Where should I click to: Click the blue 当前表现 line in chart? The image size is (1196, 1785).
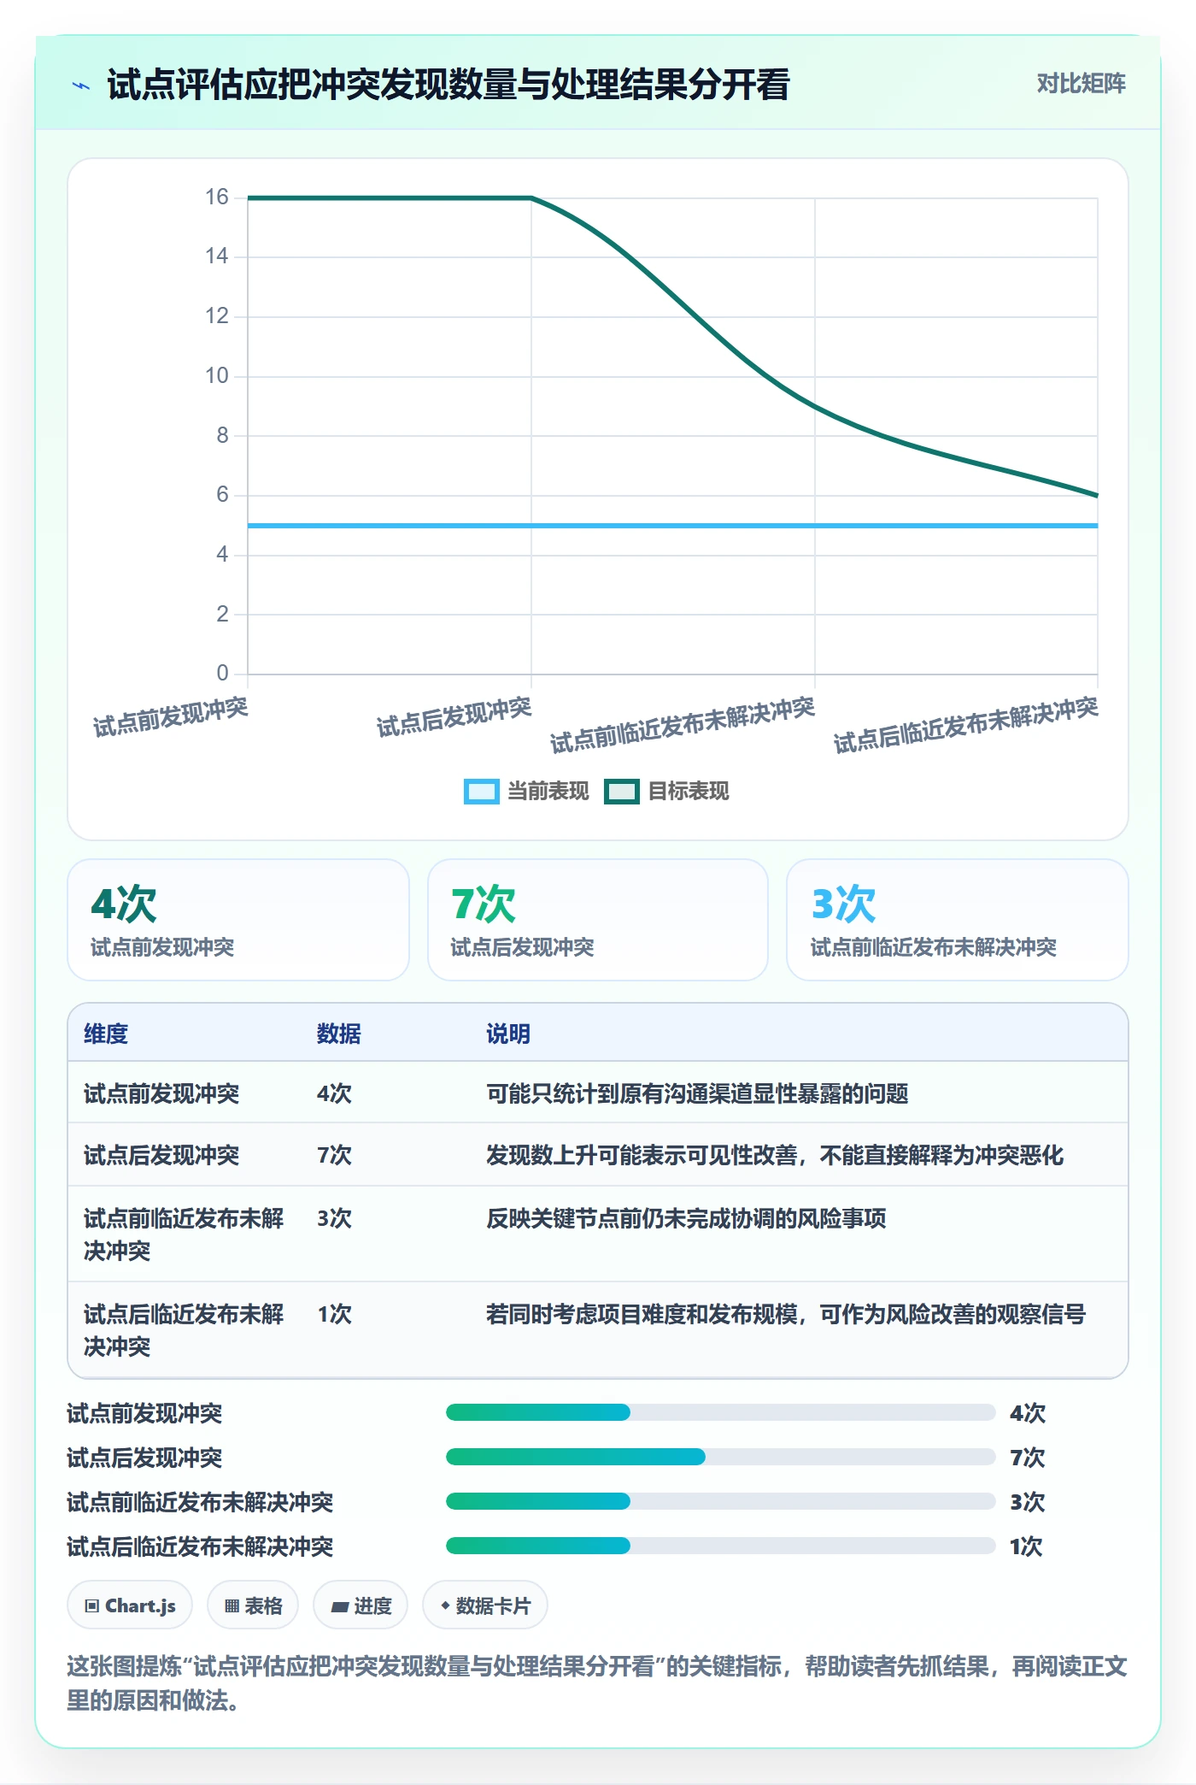coord(672,526)
